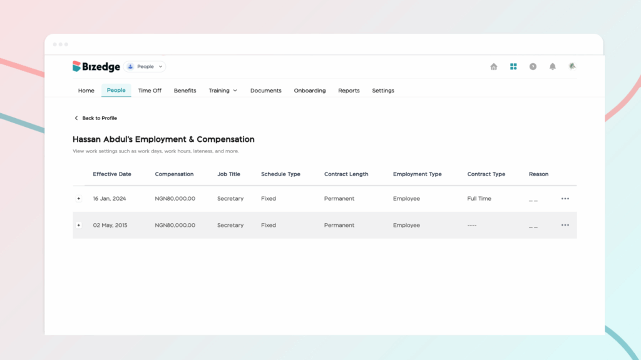Screen dimensions: 641x360
Task: Open the notifications bell
Action: point(552,66)
